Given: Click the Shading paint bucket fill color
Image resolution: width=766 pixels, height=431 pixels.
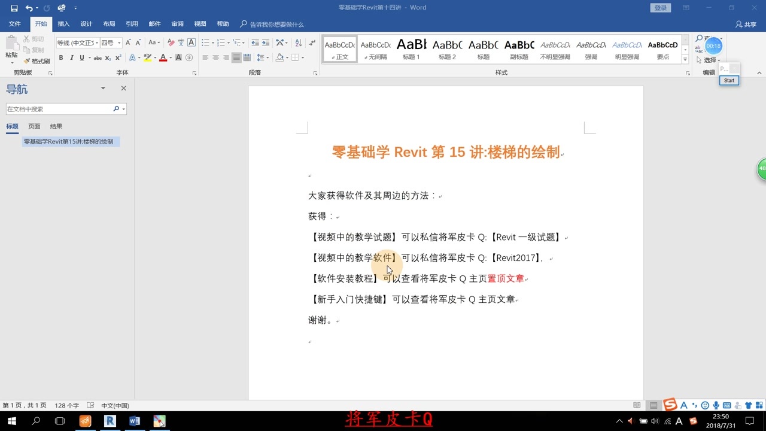Looking at the screenshot, I should tap(279, 58).
